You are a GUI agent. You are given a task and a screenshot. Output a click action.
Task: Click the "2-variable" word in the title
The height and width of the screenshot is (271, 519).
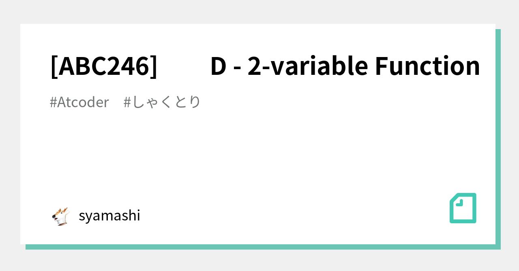pos(307,66)
